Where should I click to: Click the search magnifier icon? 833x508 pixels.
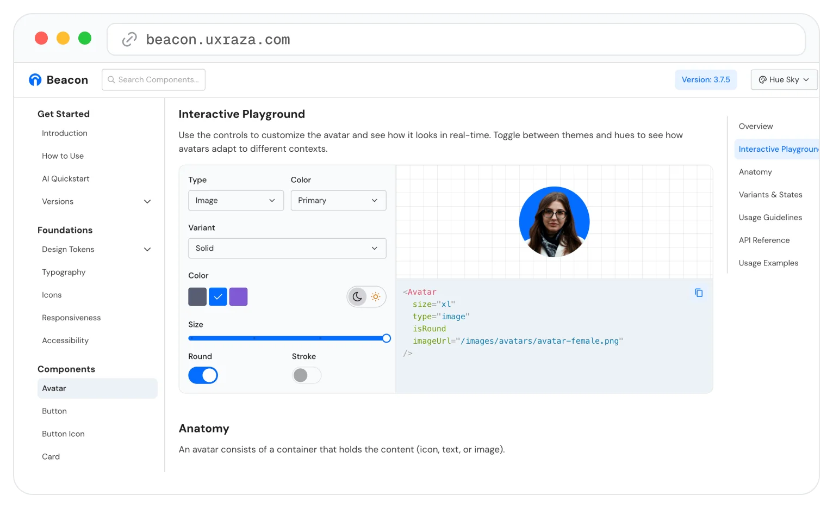(111, 79)
